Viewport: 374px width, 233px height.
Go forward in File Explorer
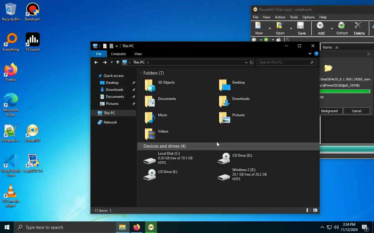pyautogui.click(x=105, y=62)
